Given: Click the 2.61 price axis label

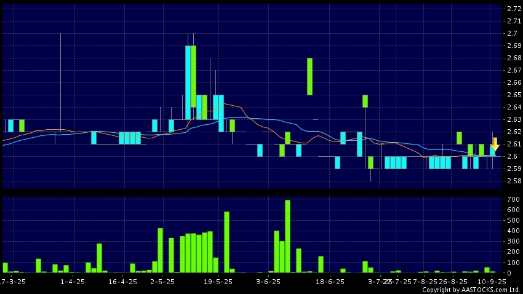Looking at the screenshot, I should point(514,144).
